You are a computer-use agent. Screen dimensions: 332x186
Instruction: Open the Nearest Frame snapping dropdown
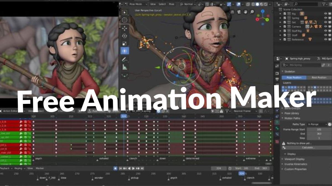(x=245, y=111)
